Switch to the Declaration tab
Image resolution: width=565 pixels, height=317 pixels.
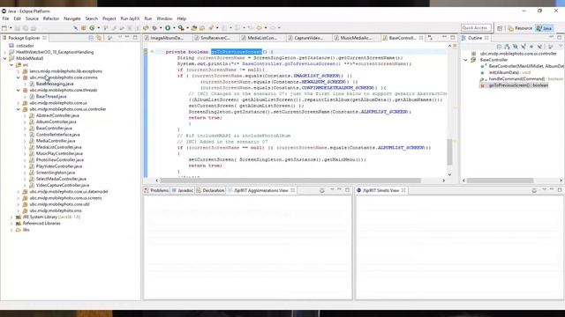pyautogui.click(x=210, y=190)
